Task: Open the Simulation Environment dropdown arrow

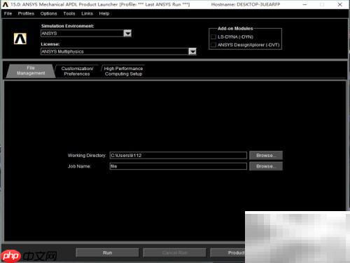Action: 127,34
